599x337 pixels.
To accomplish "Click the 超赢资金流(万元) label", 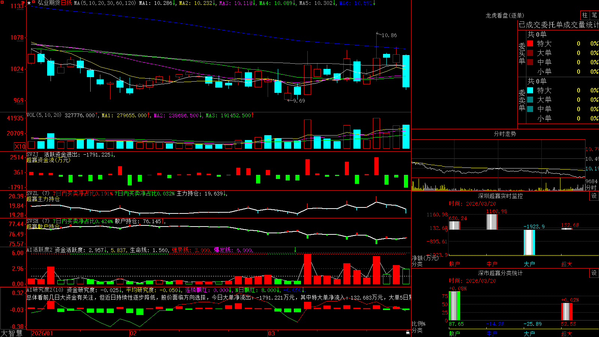I will tap(48, 160).
